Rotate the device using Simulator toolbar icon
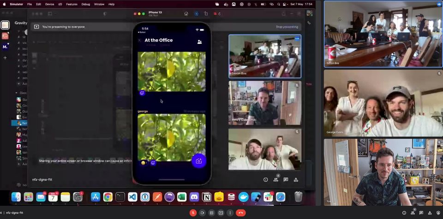 (206, 13)
